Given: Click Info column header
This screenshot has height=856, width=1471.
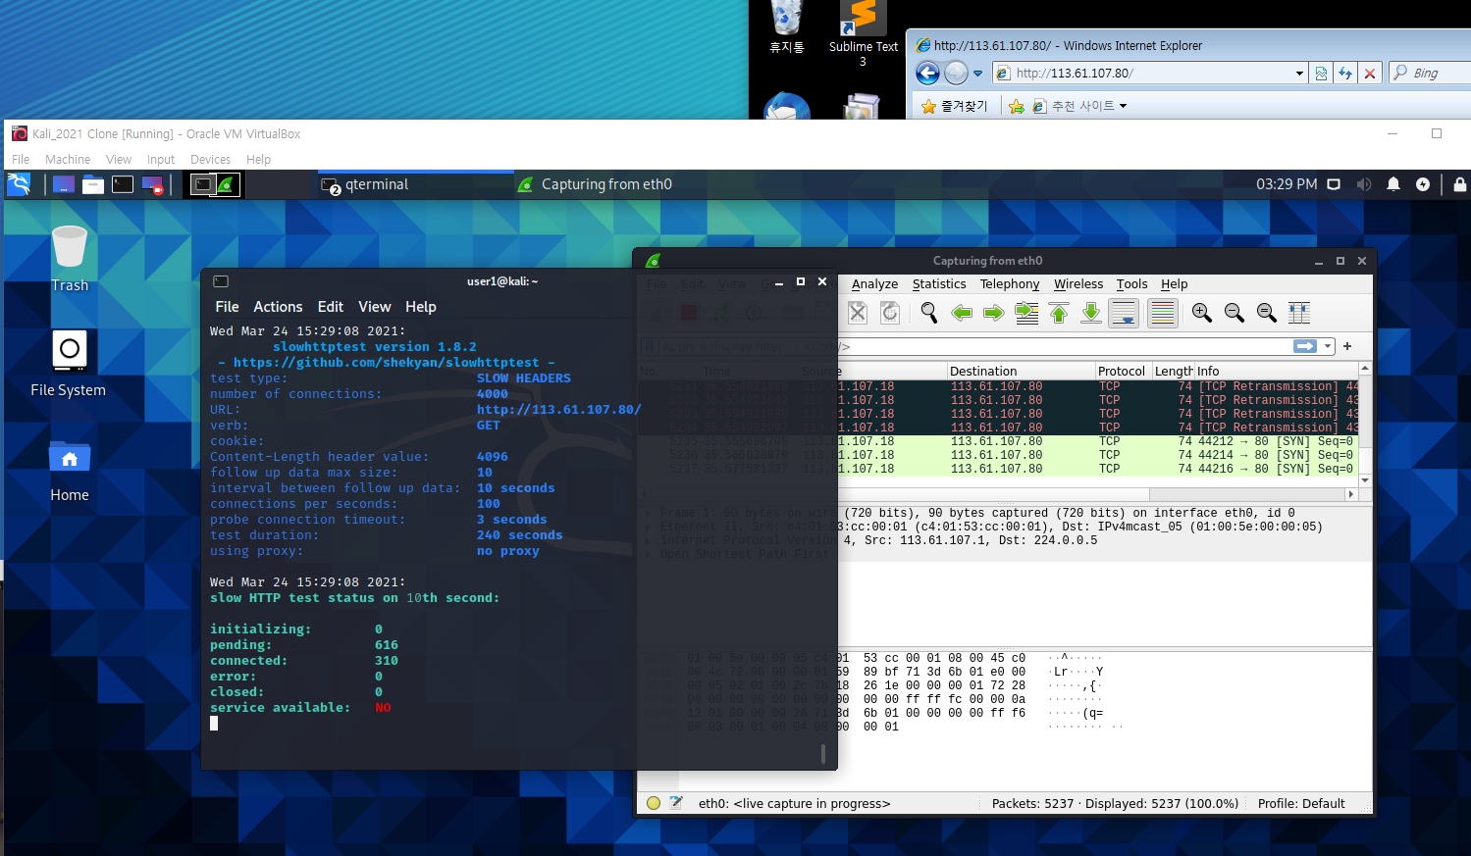Looking at the screenshot, I should pos(1276,371).
